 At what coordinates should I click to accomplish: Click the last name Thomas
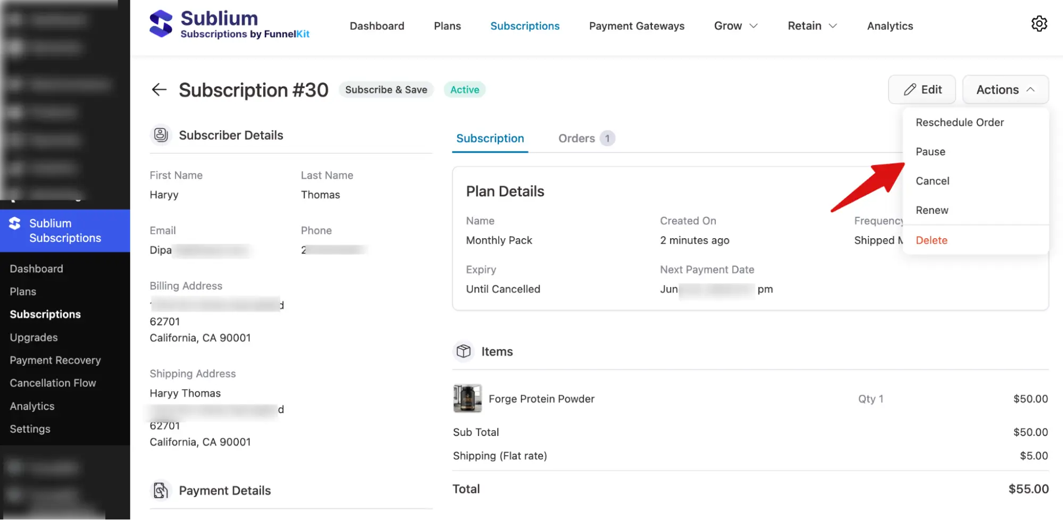point(320,195)
